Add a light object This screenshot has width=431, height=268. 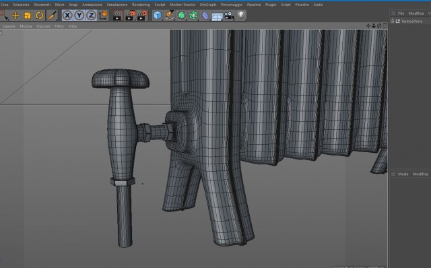tap(241, 15)
